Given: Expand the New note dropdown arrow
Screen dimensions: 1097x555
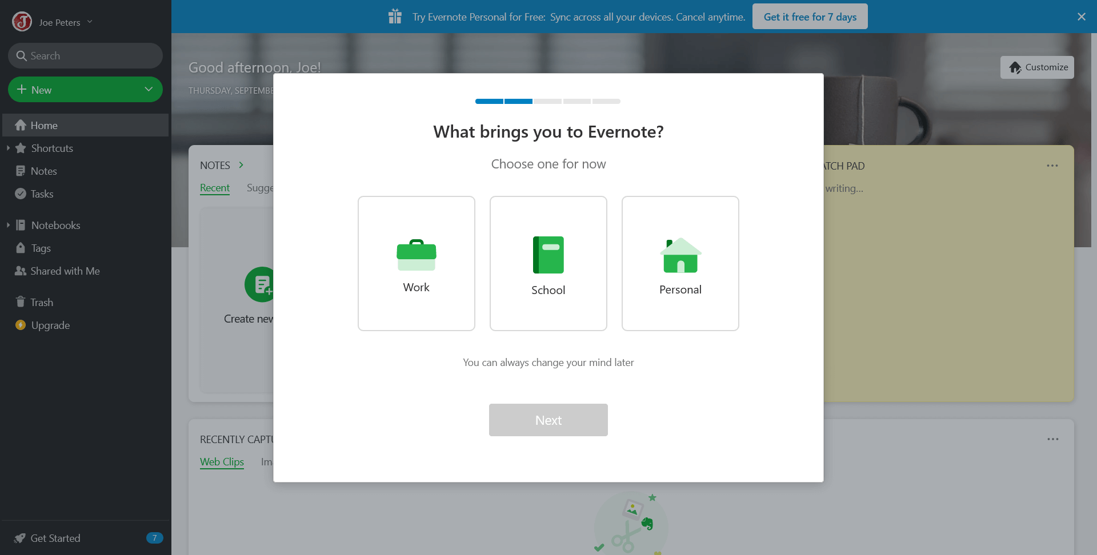Looking at the screenshot, I should 149,90.
